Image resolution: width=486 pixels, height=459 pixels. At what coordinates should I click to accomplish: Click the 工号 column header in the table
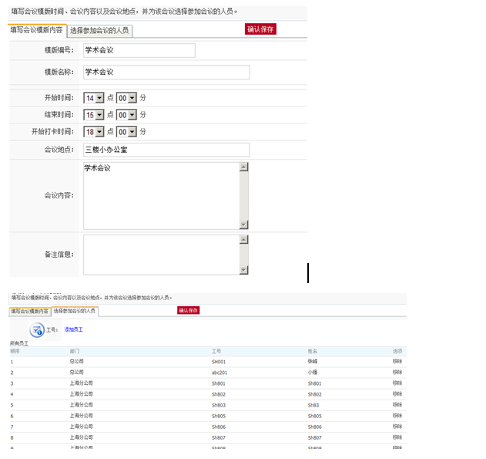pos(216,351)
